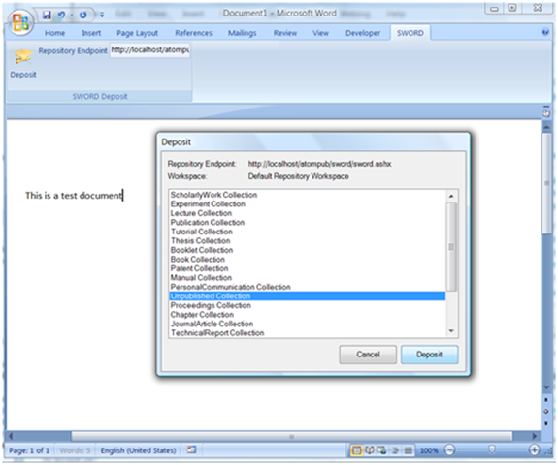Choose Patent Collection row
558x465 pixels.
coord(308,268)
